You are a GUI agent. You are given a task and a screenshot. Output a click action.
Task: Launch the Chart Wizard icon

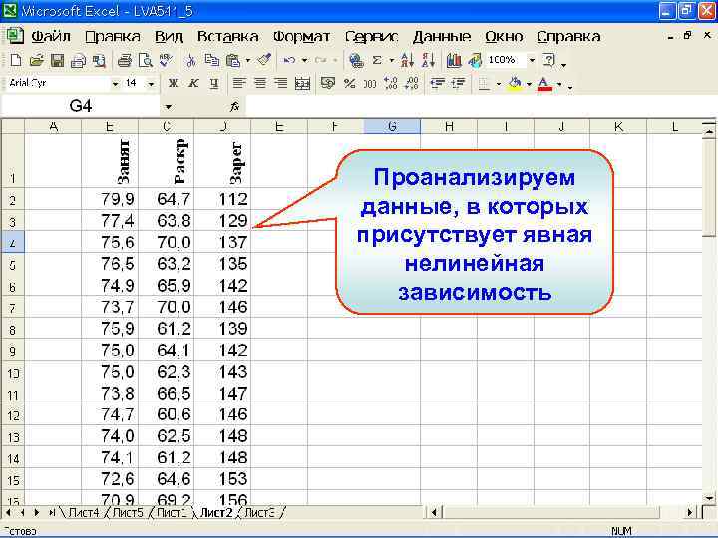454,60
